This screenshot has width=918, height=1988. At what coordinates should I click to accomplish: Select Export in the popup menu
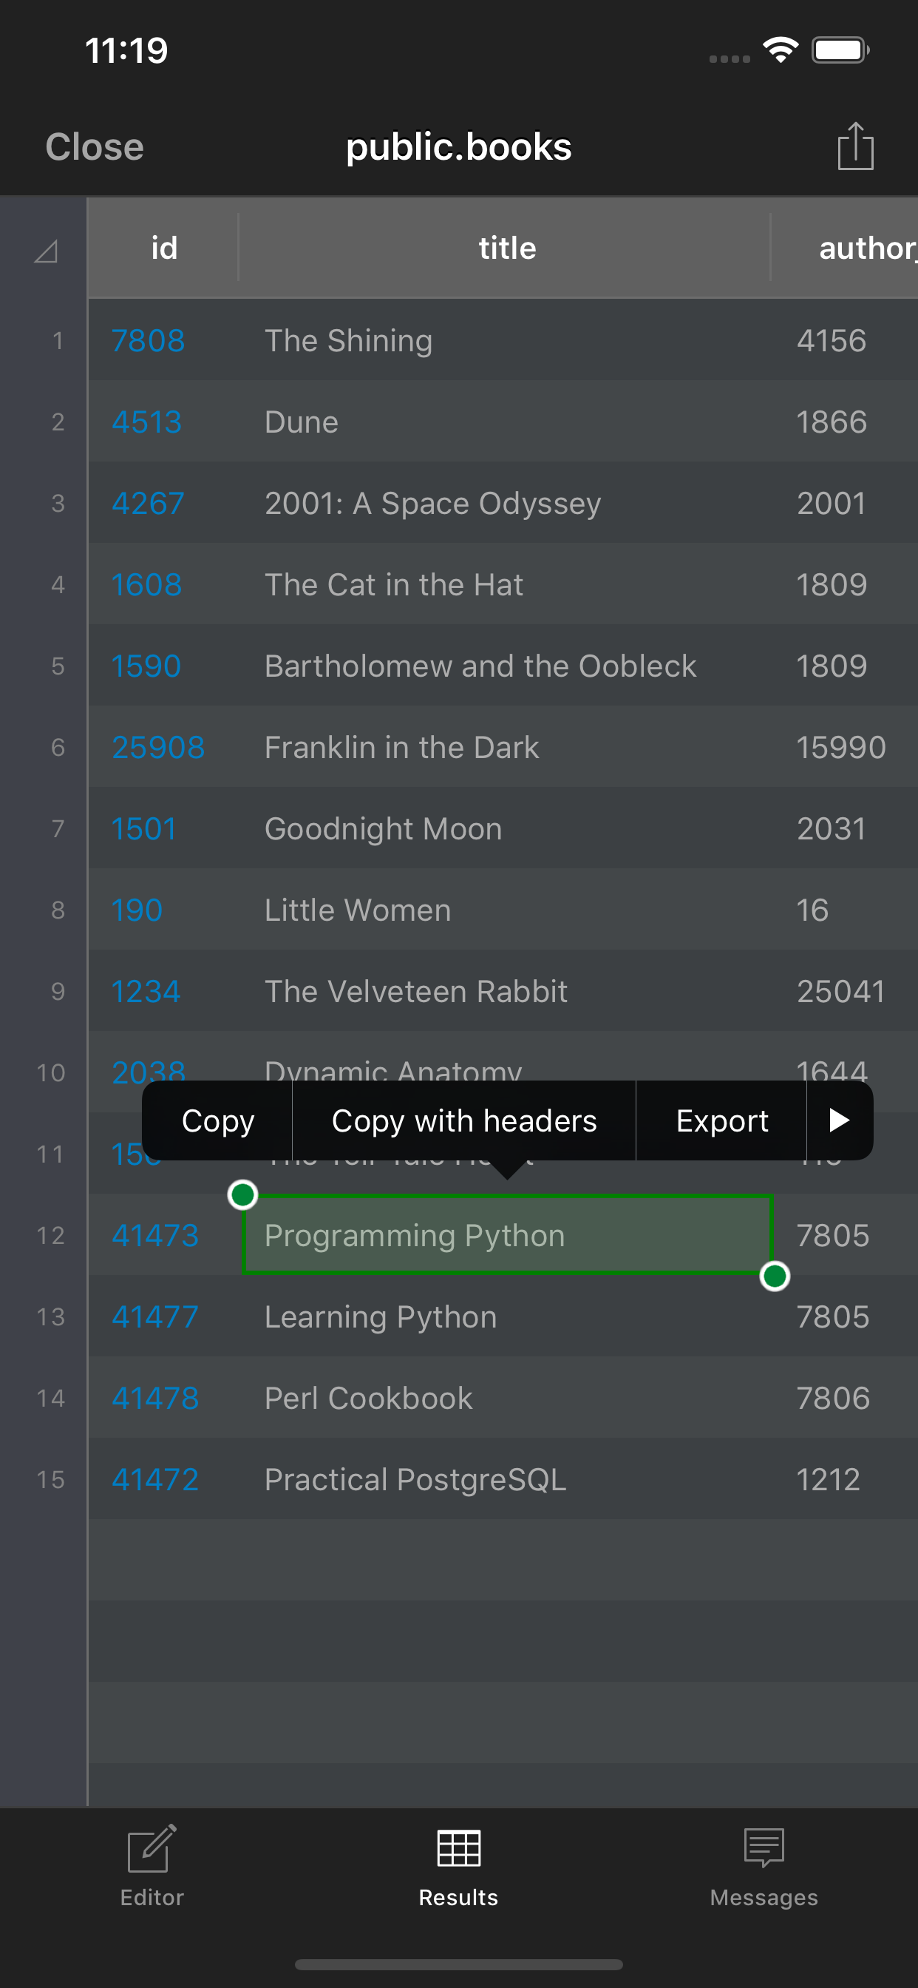(x=721, y=1120)
